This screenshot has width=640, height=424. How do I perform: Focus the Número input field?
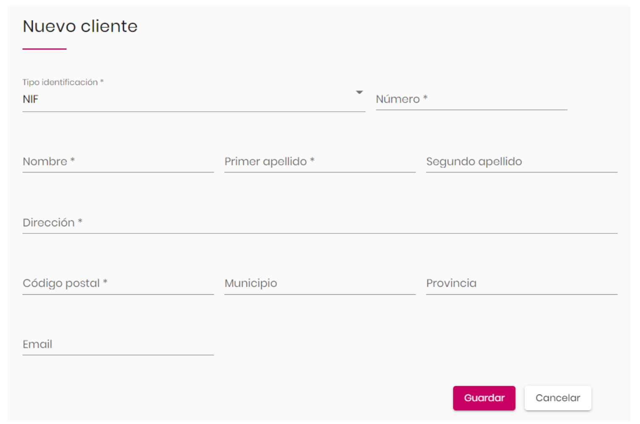click(x=472, y=99)
